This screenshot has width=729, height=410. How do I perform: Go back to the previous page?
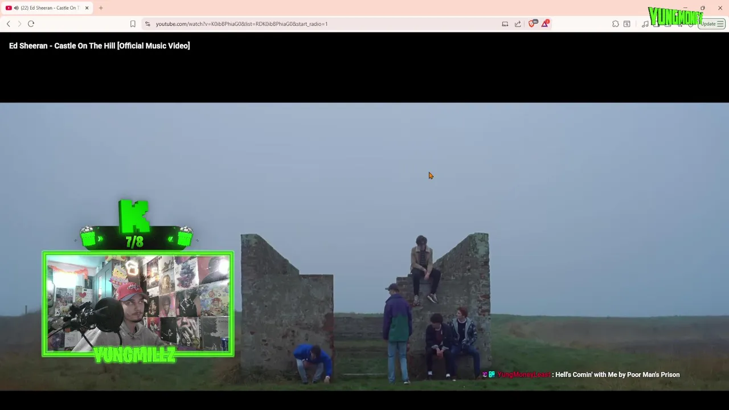click(x=8, y=24)
